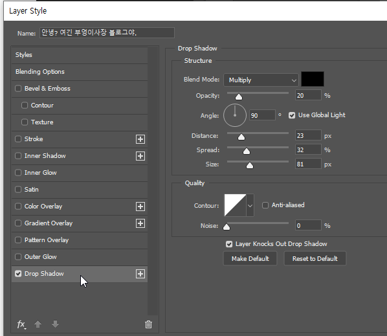Uncheck Layer Knocks Out Drop Shadow
The image size is (387, 336).
(229, 244)
